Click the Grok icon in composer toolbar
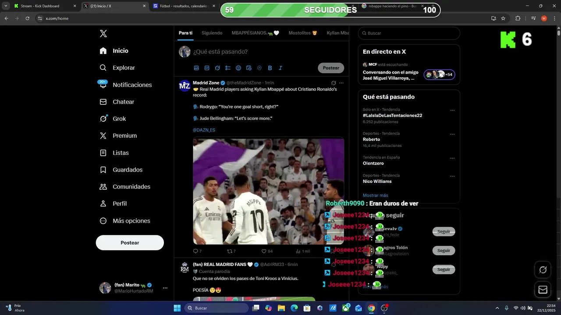 [217, 68]
